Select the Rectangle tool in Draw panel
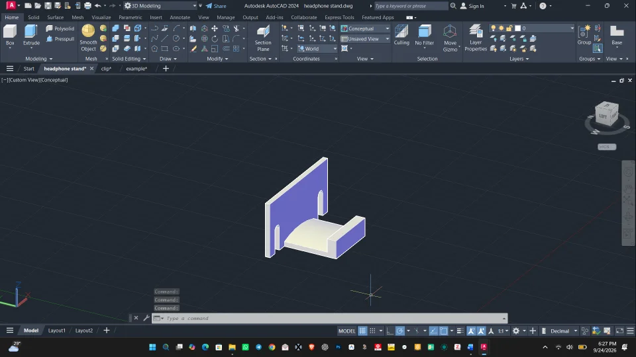The image size is (636, 357). (x=165, y=48)
